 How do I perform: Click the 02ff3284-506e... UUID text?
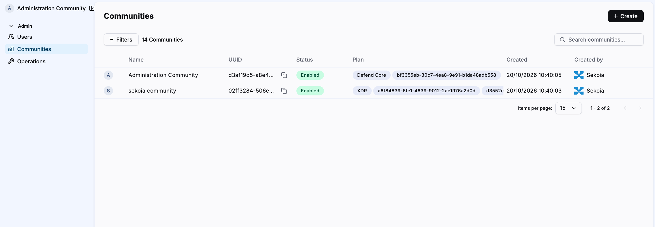point(251,91)
